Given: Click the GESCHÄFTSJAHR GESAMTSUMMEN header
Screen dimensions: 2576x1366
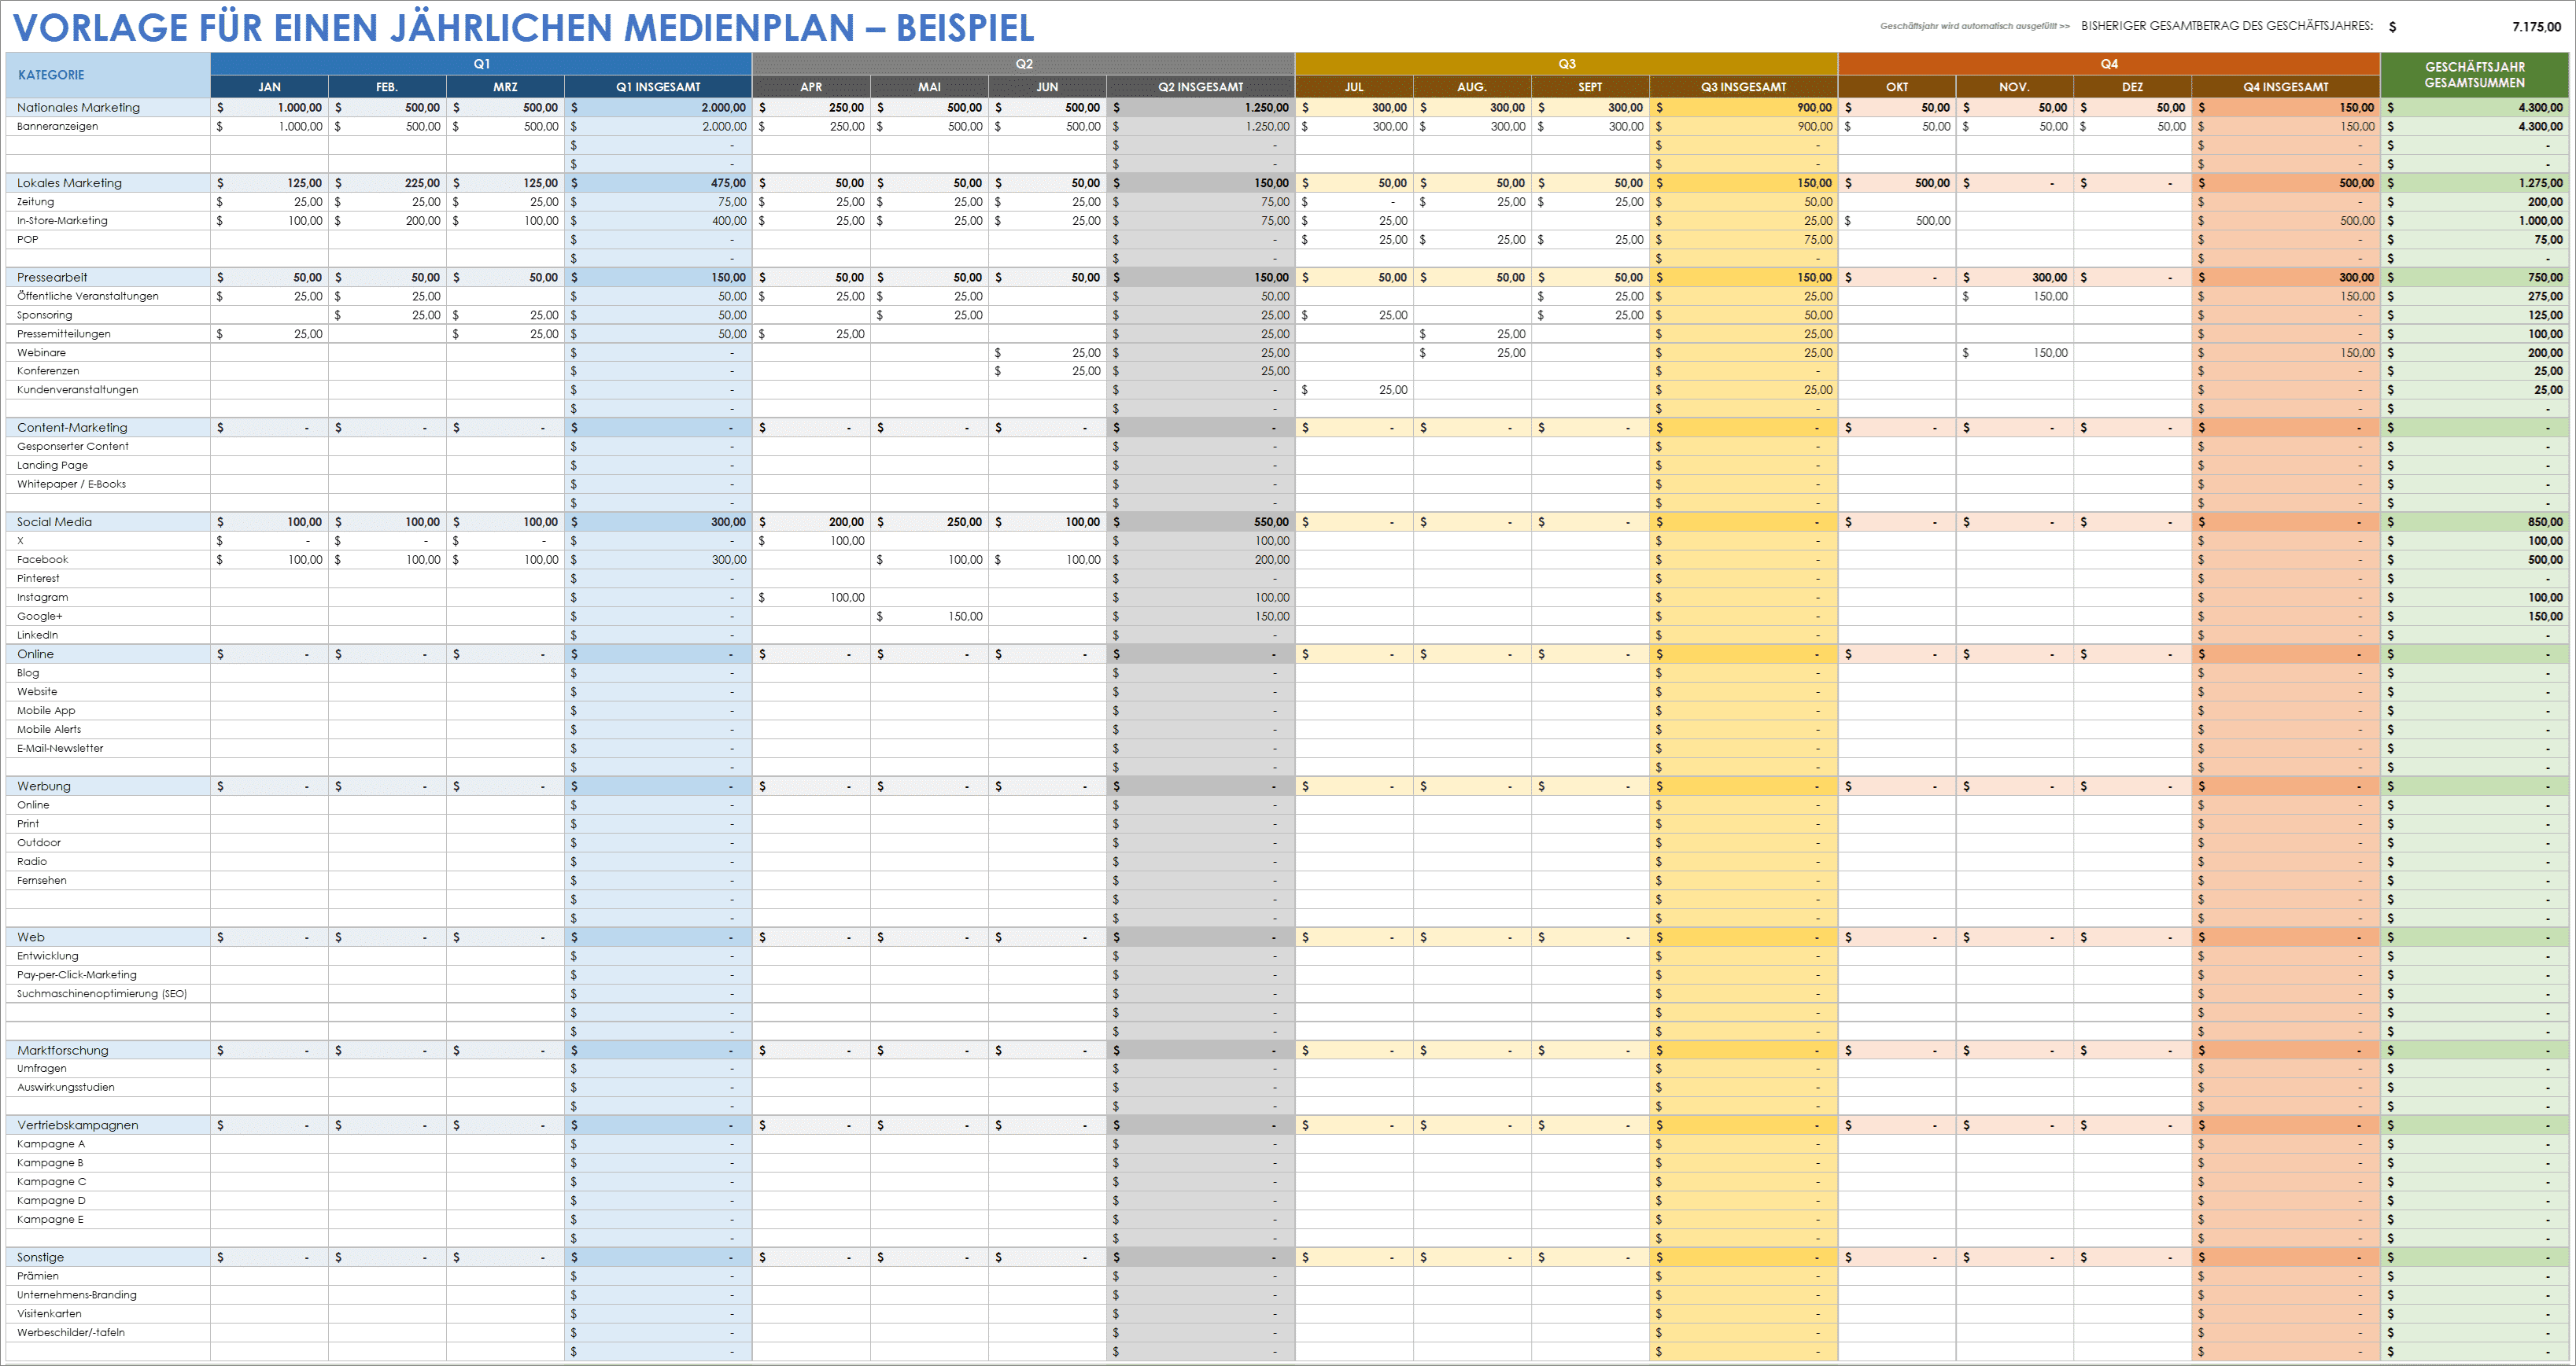Looking at the screenshot, I should pos(2474,75).
